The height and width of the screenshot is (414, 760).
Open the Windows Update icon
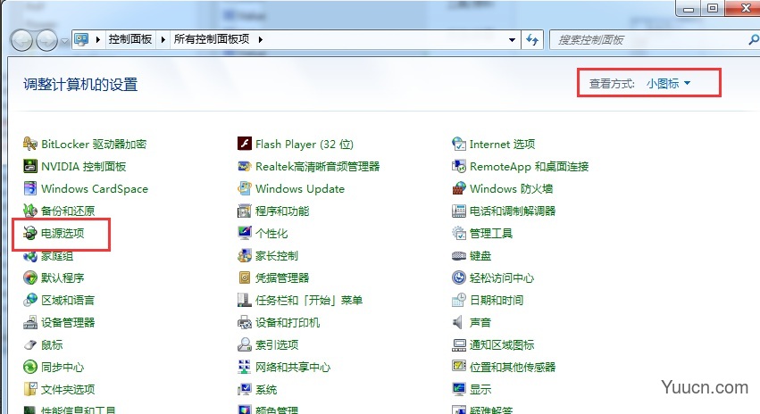[245, 188]
